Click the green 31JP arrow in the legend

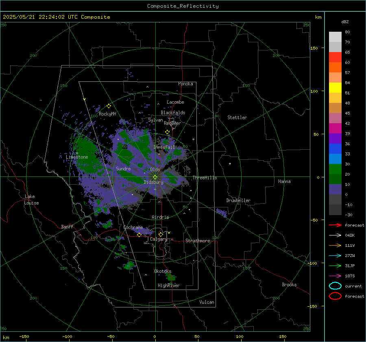click(335, 266)
